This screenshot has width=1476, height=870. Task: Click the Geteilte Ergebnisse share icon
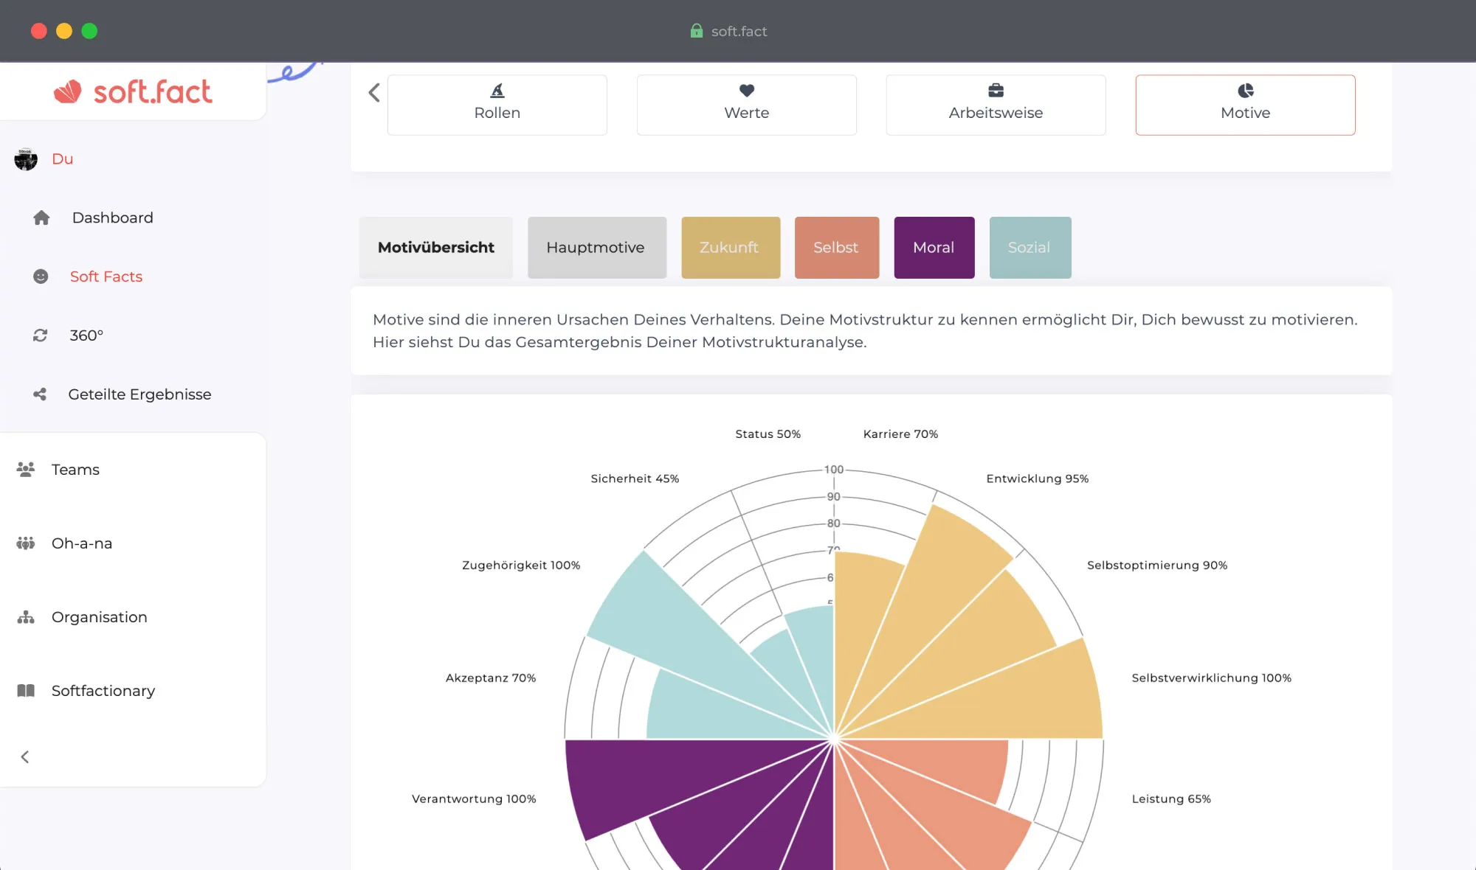click(x=40, y=394)
